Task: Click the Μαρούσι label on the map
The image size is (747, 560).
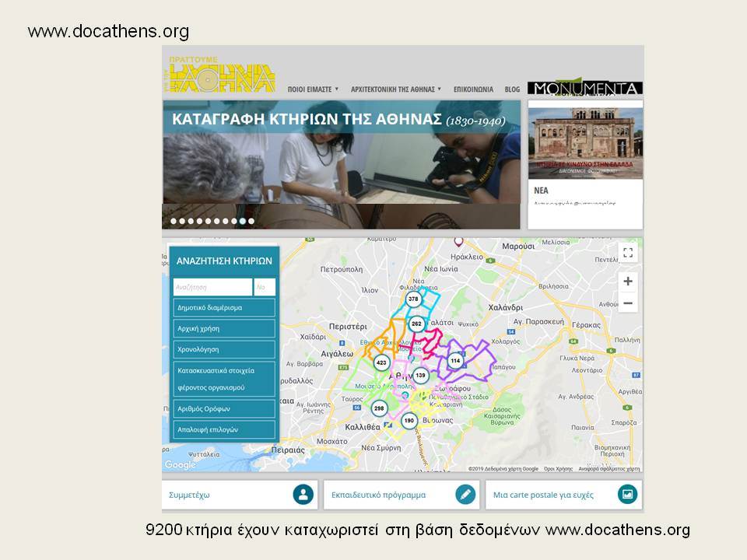Action: tap(518, 247)
